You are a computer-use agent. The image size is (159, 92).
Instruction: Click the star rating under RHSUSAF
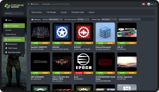(x=56, y=45)
